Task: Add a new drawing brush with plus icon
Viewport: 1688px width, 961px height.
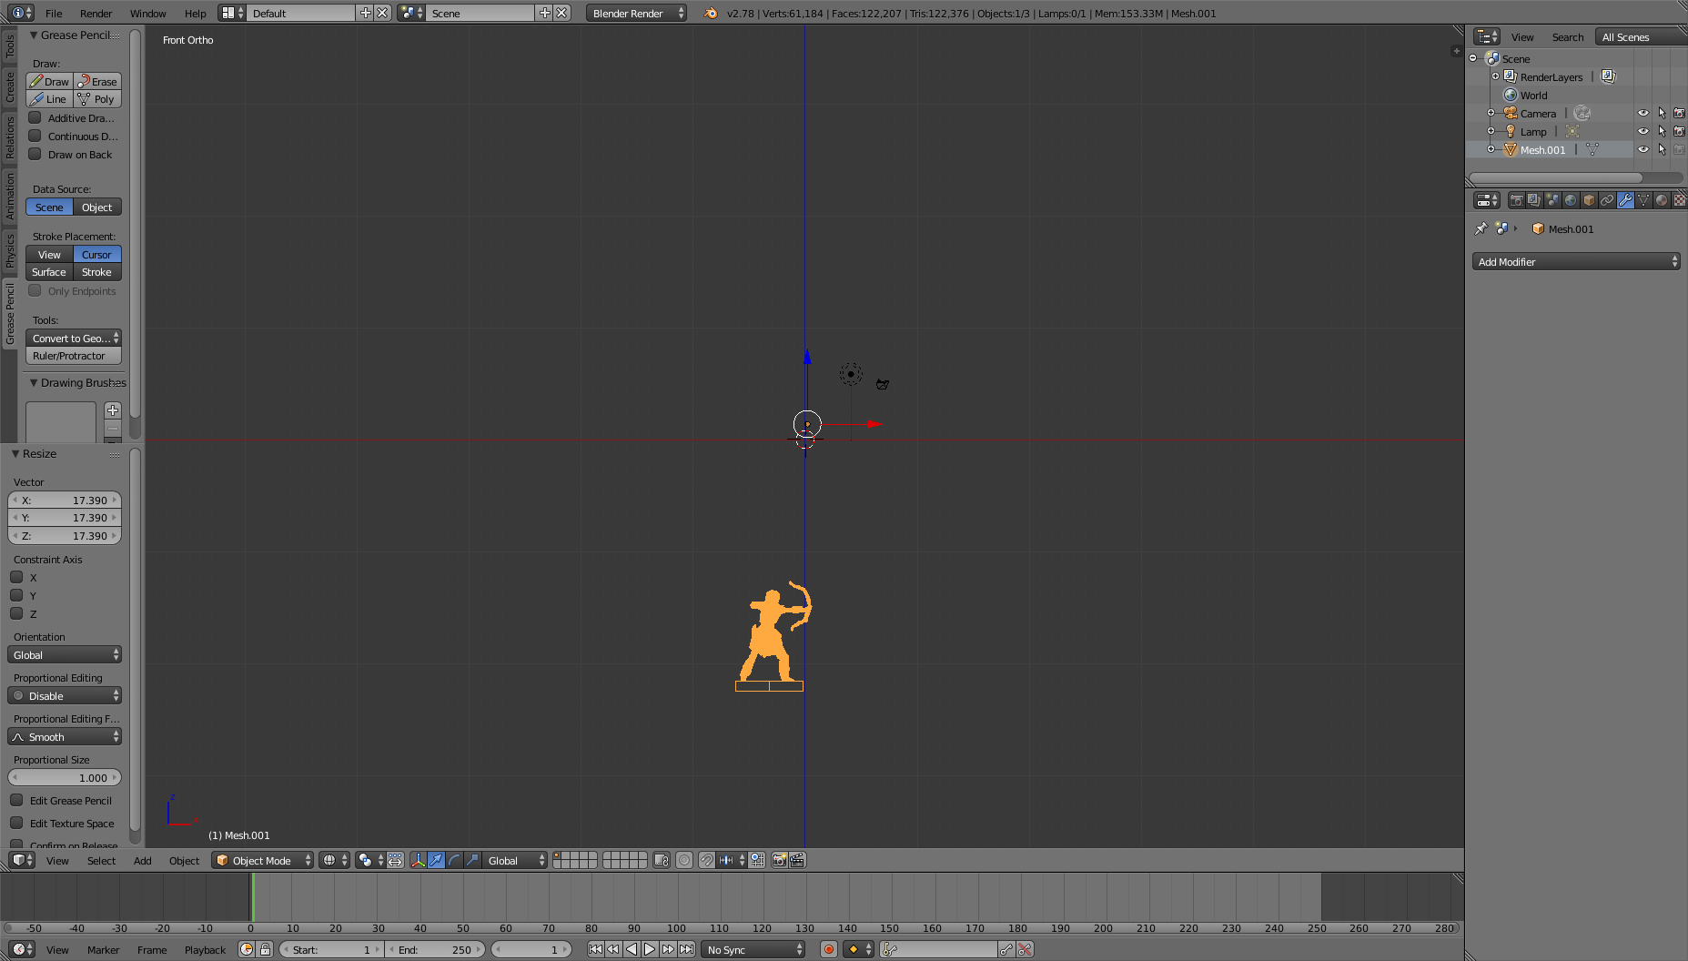Action: pos(113,410)
